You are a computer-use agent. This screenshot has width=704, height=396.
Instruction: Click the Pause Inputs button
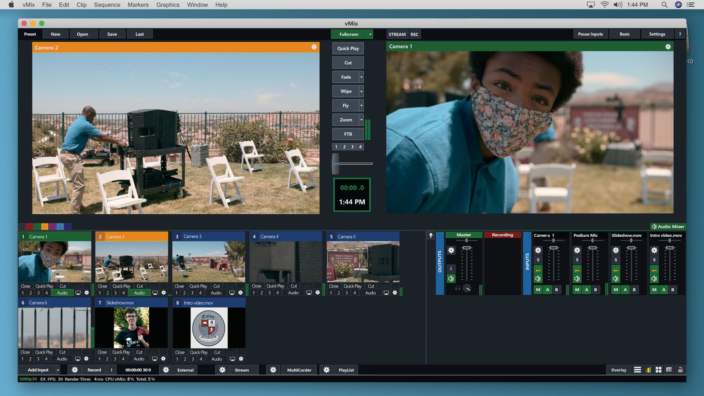point(590,34)
